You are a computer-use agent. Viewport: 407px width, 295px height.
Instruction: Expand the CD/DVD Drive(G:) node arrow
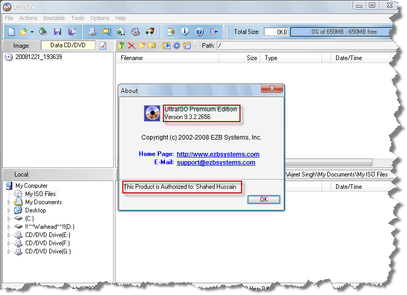pos(9,251)
